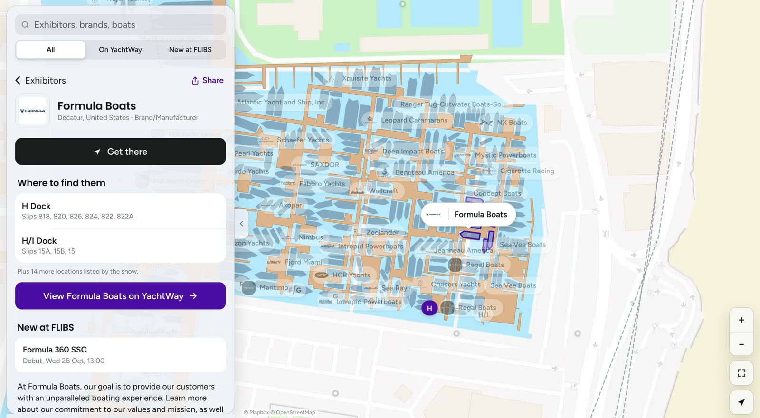View Formula Boats on YachtWay

click(120, 296)
